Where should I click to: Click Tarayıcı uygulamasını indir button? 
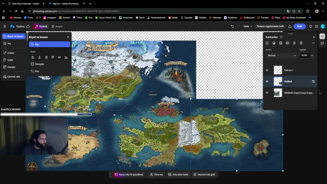coord(270,26)
